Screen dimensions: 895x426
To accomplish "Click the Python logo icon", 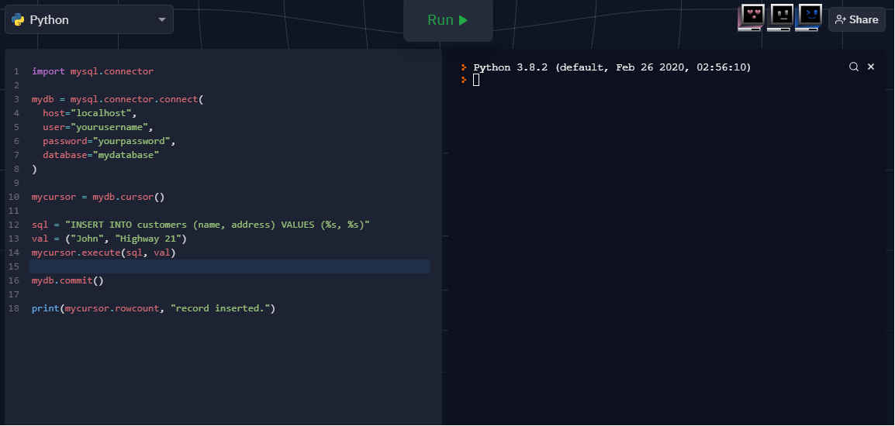I will point(19,20).
